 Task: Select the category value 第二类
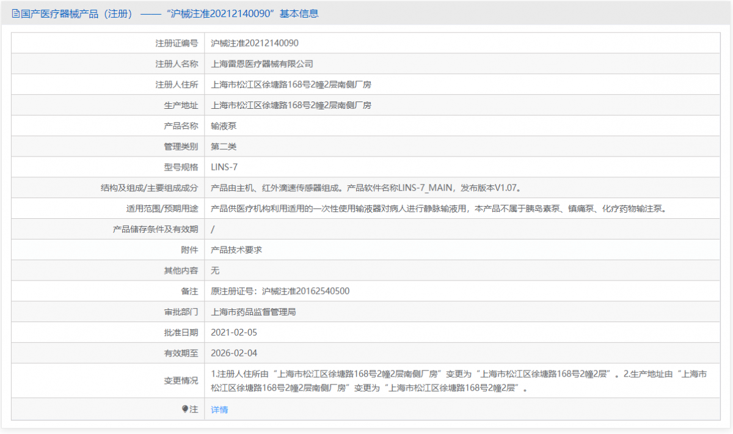pyautogui.click(x=224, y=147)
